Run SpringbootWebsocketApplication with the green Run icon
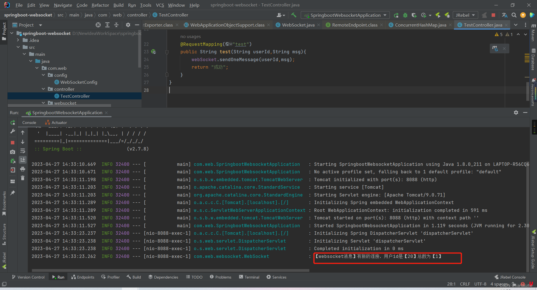 point(396,15)
